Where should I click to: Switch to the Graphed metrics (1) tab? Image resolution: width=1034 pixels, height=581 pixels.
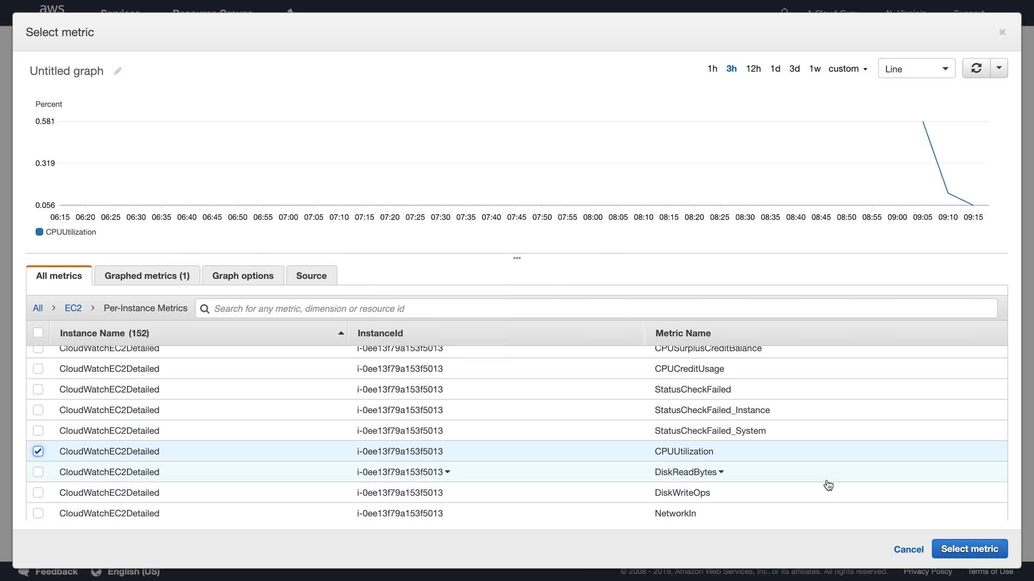[147, 275]
